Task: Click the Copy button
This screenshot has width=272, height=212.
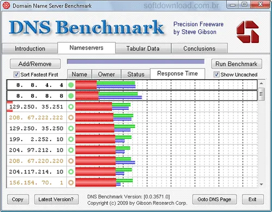Action: click(18, 199)
